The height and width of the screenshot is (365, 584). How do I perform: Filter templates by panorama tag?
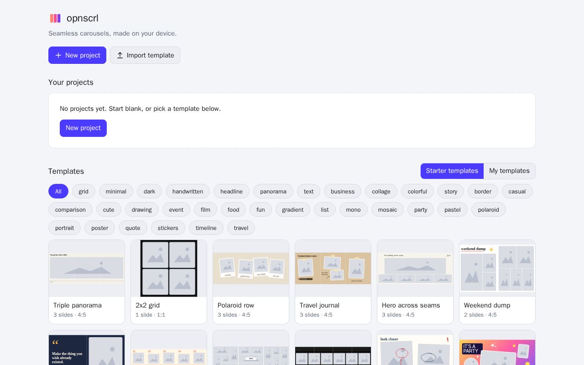273,191
